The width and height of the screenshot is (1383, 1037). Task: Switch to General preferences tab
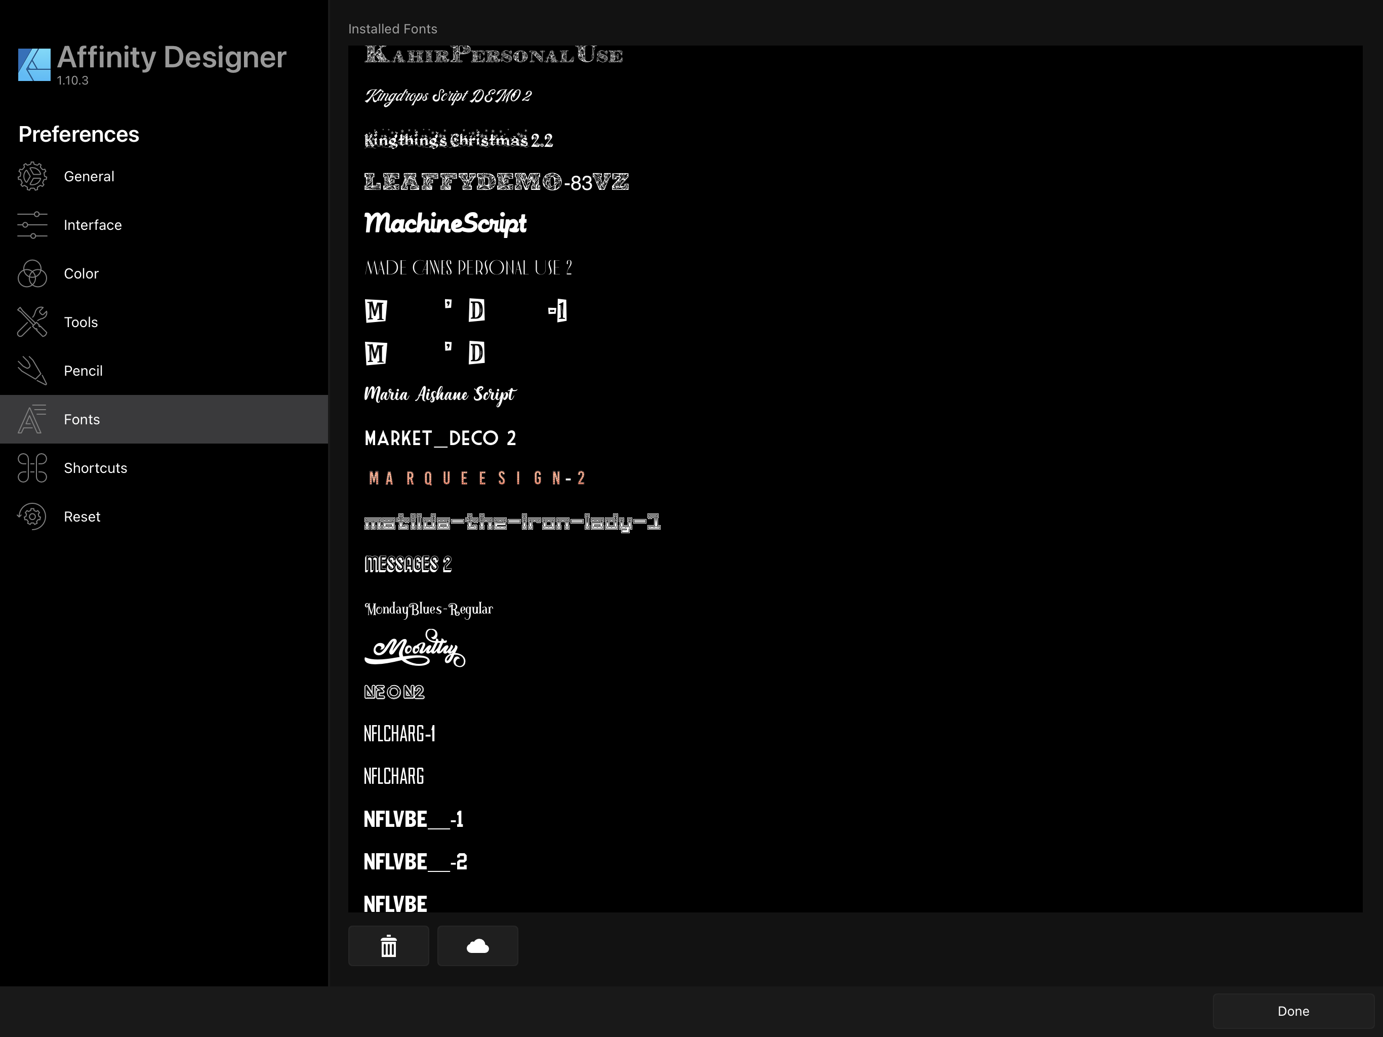[x=164, y=176]
